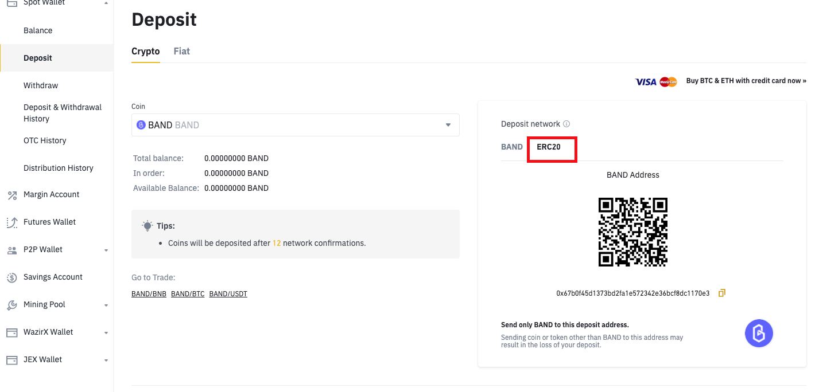Click the Total balance 0.00000000 BAND value
This screenshot has height=392, width=819.
[236, 158]
